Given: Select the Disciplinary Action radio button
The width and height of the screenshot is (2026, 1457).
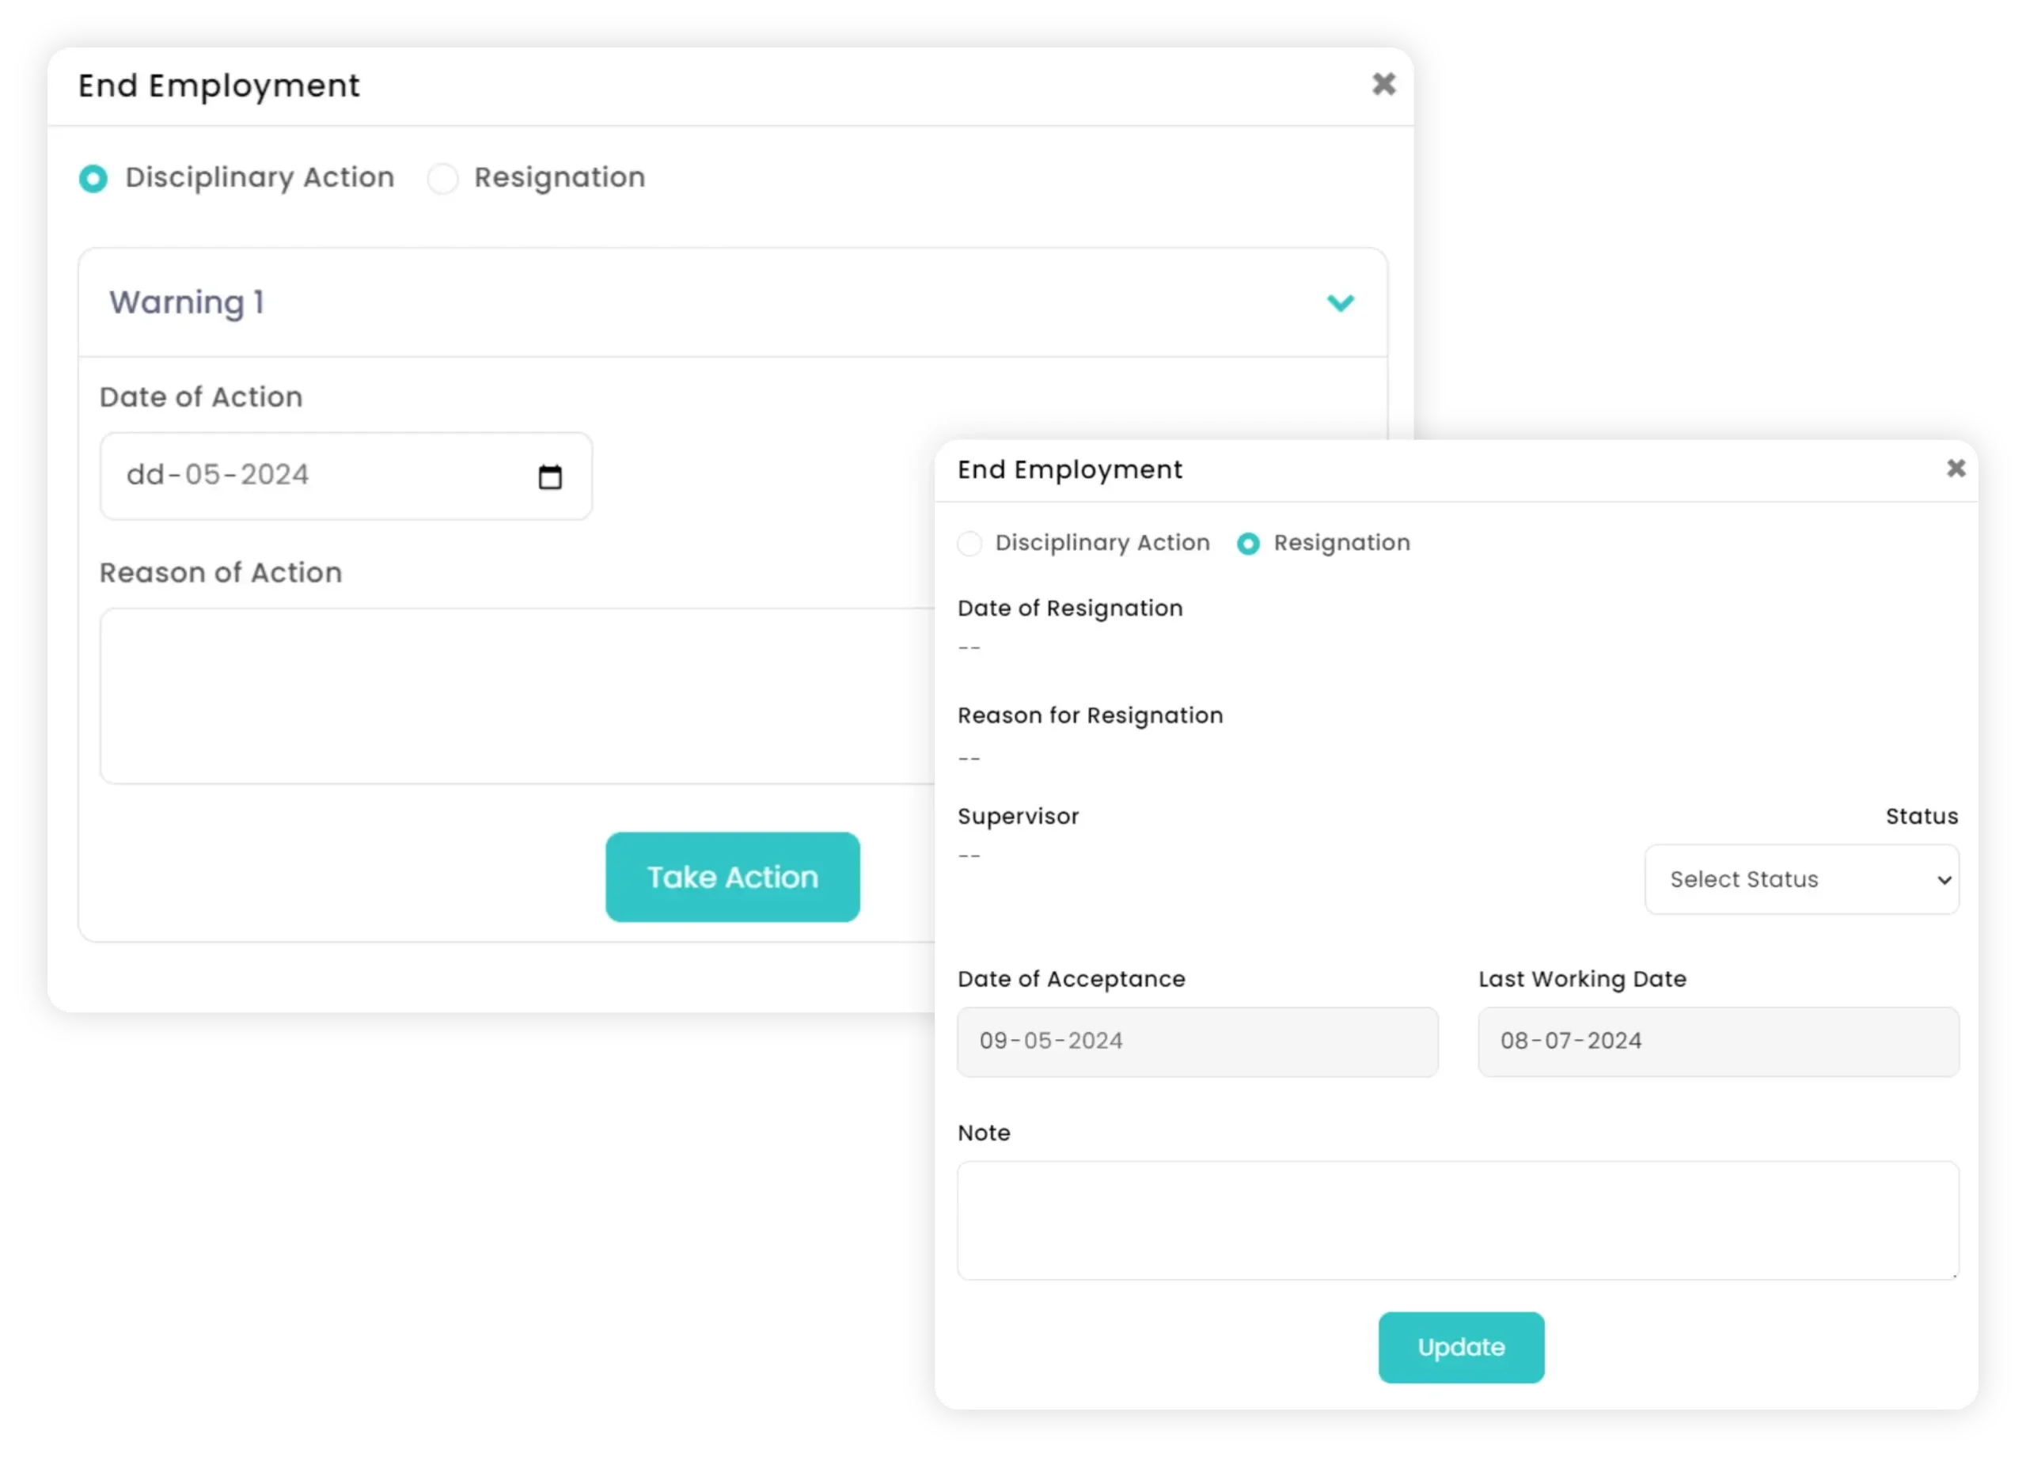Looking at the screenshot, I should coord(93,178).
